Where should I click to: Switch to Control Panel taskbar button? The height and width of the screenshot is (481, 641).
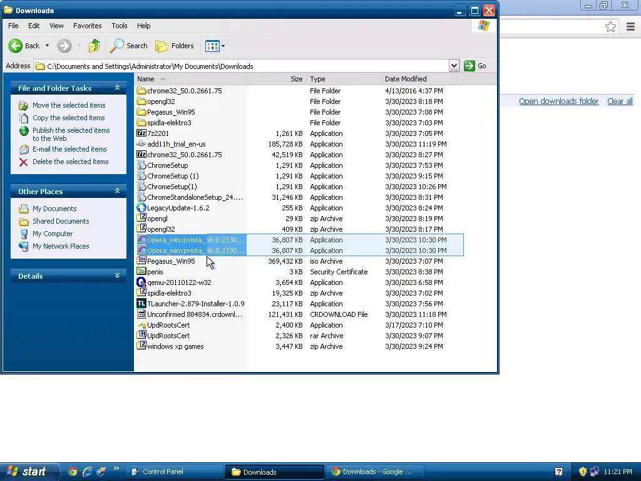pos(175,472)
